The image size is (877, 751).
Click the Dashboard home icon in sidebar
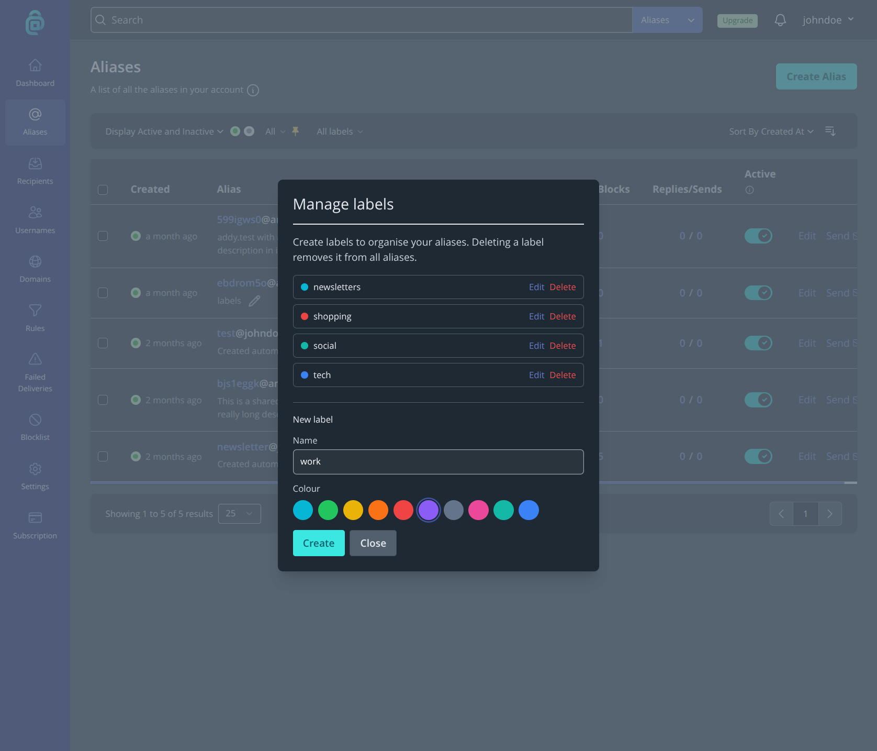pos(35,65)
